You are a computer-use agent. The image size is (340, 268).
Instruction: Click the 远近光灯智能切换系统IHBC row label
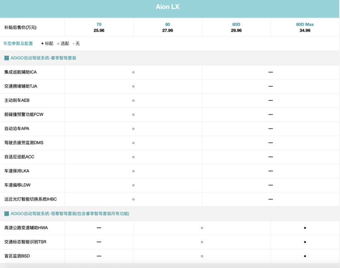coord(30,199)
